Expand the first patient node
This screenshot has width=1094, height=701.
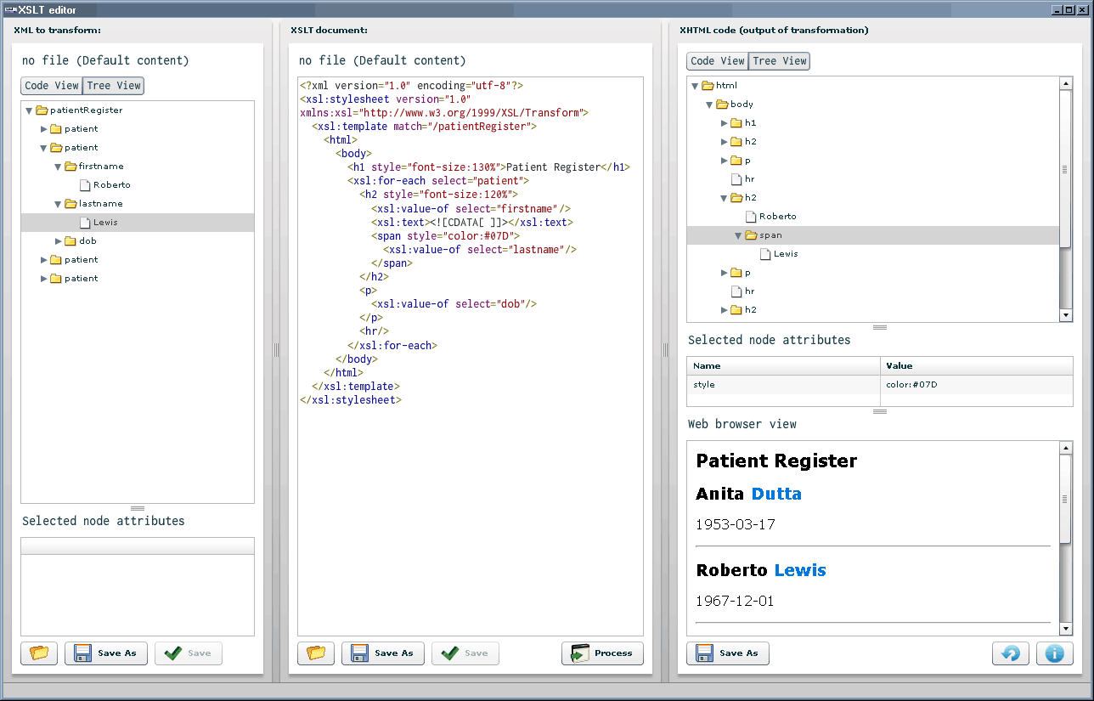coord(44,129)
